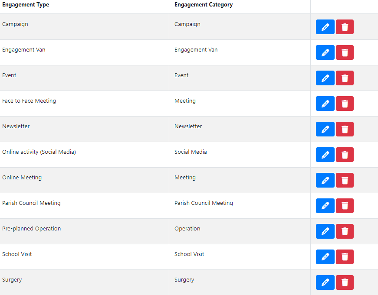Edit the Face to Face Meeting row

point(325,104)
